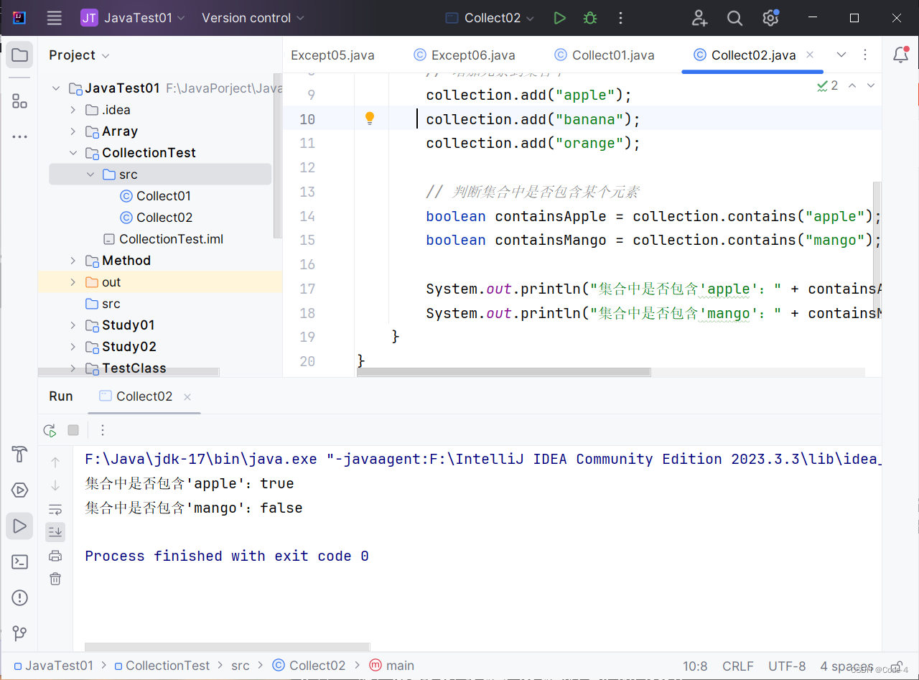Switch to Except05.java tab
This screenshot has width=919, height=680.
tap(332, 55)
